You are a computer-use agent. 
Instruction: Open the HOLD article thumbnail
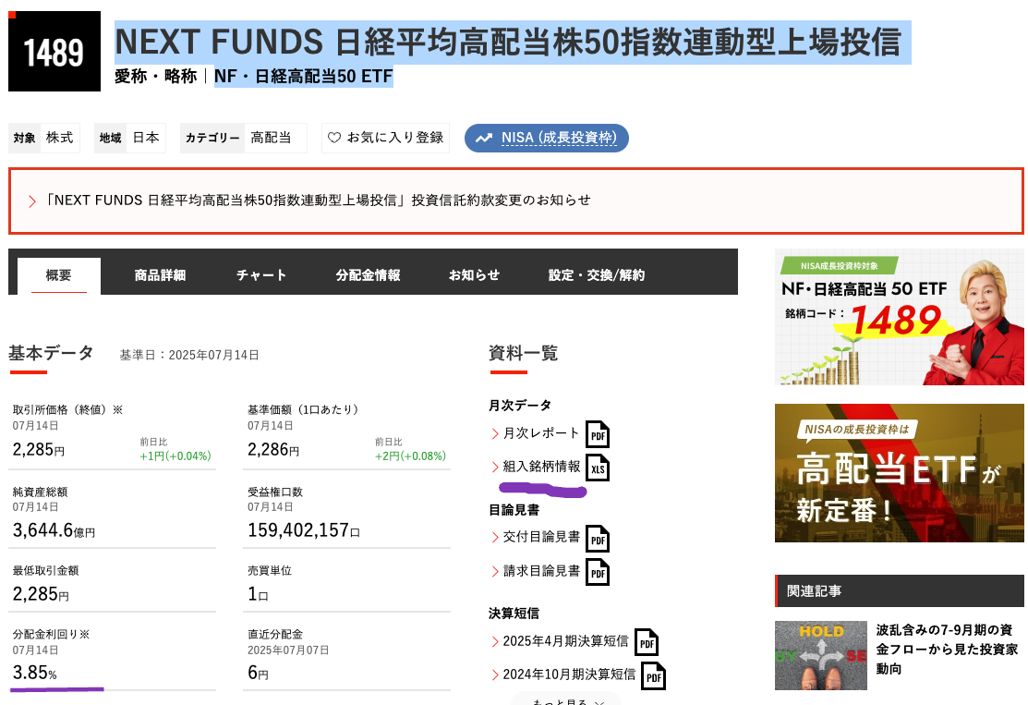point(821,655)
